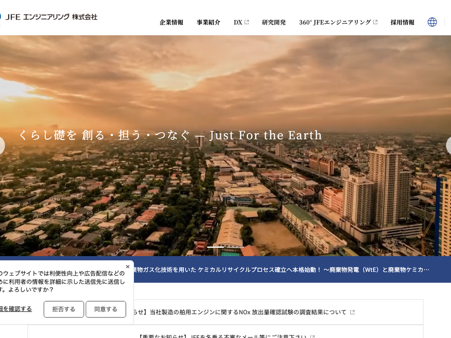Open the NOx 放出量確認試験 notice

[x=241, y=312]
